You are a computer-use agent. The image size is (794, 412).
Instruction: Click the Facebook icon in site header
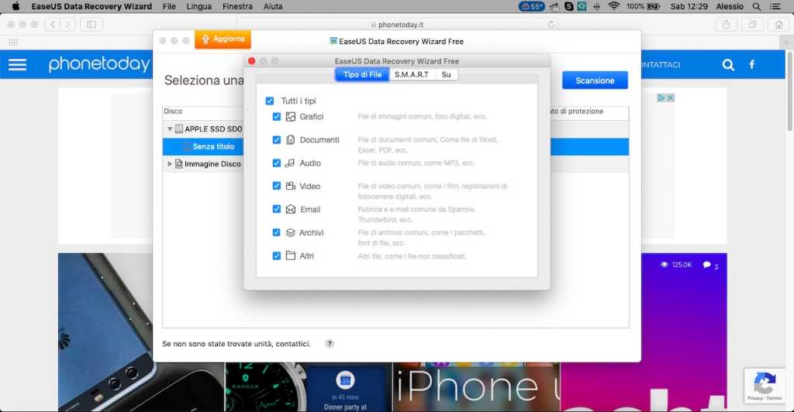coord(751,65)
